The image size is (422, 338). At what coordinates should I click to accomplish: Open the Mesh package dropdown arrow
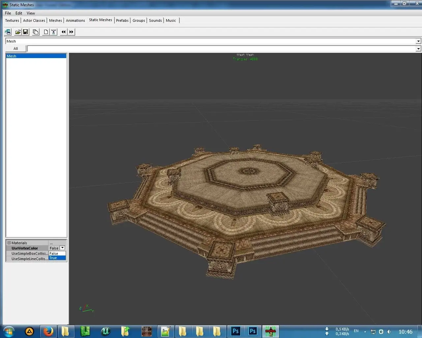[418, 41]
